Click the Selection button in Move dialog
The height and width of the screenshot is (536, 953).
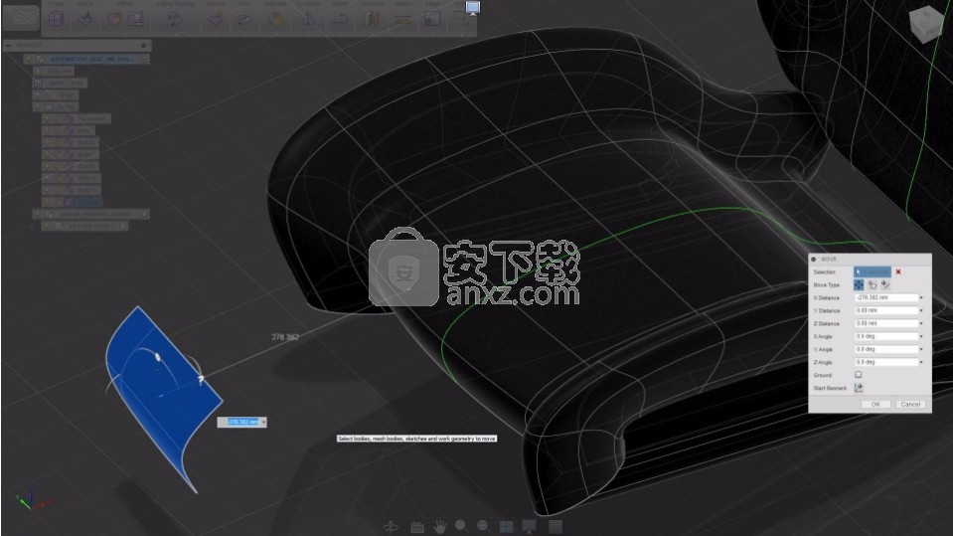tap(873, 271)
